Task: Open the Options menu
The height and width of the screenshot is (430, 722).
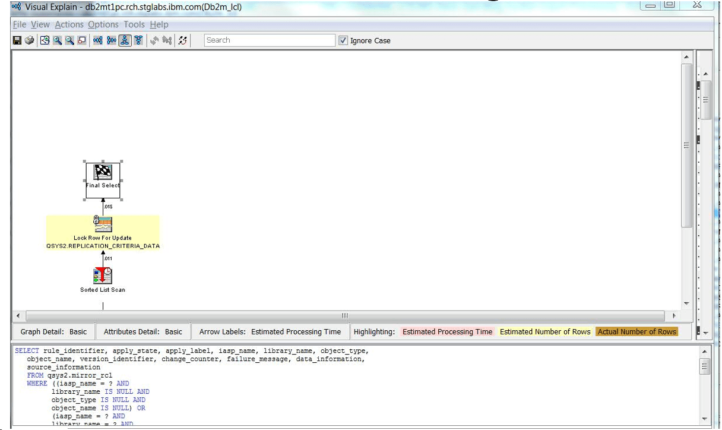Action: click(103, 24)
